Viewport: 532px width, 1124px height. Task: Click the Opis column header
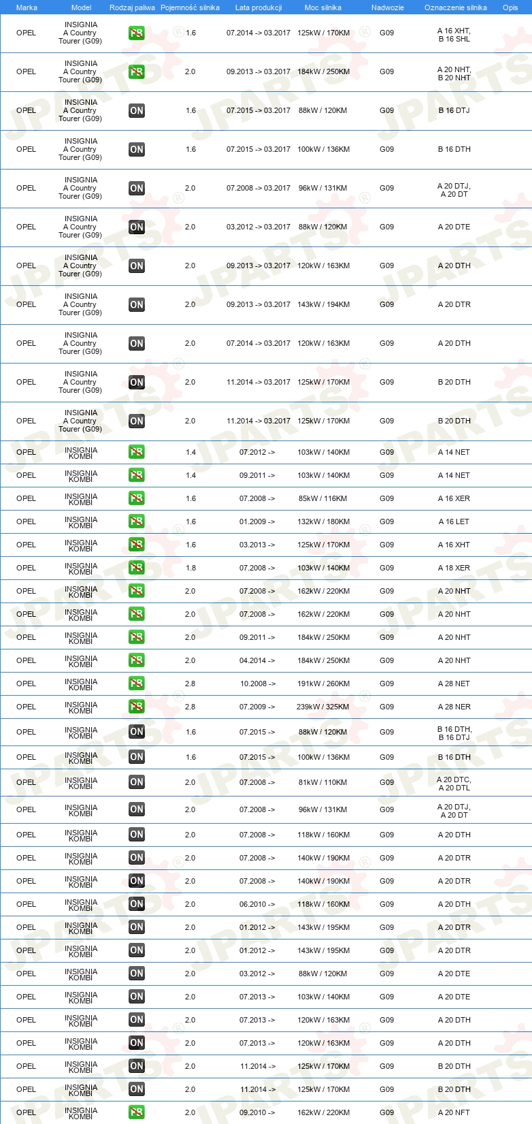pos(510,7)
